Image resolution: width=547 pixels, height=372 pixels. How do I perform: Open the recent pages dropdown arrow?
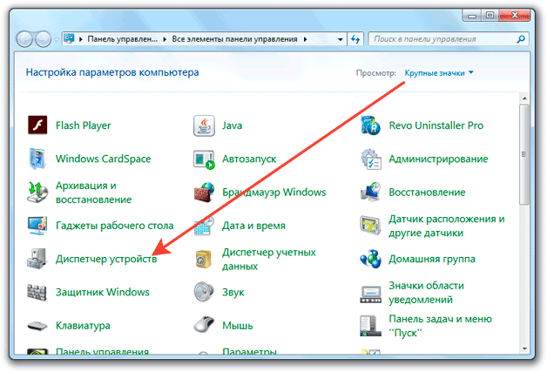tap(57, 39)
